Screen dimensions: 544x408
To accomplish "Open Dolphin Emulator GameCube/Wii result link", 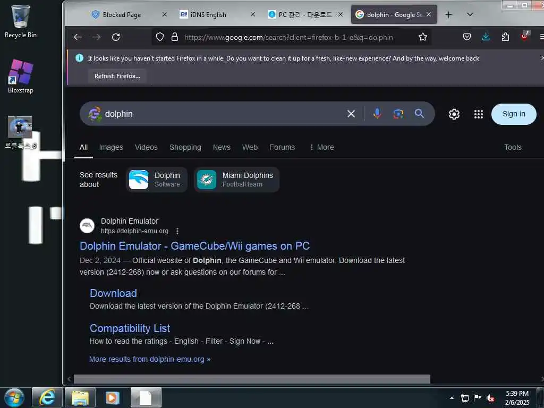I will click(194, 246).
